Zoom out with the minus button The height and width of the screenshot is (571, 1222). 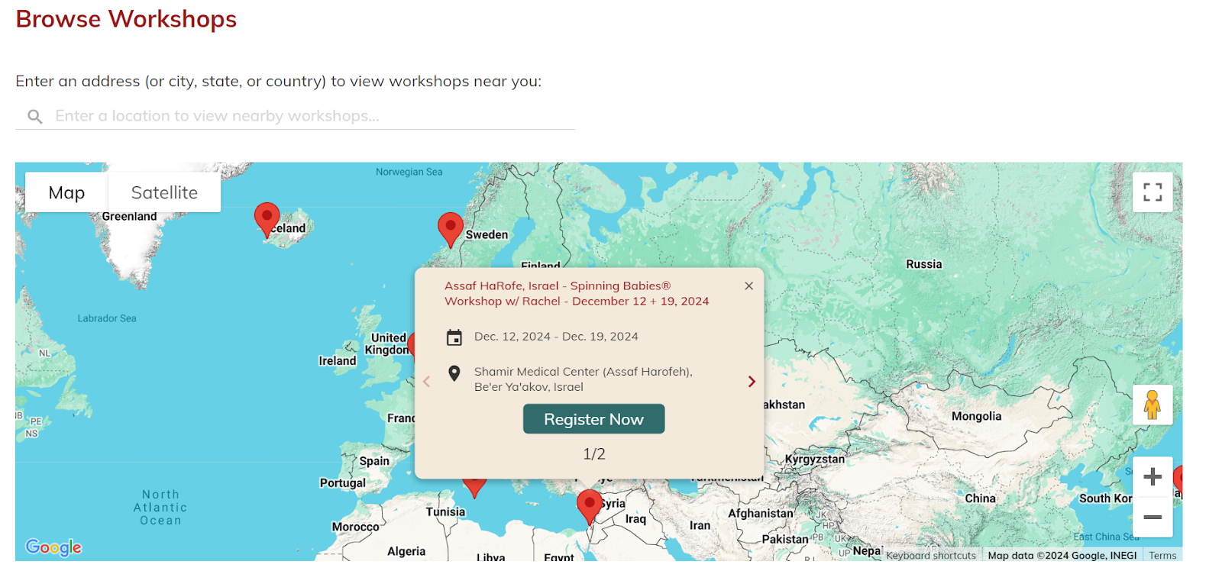[x=1152, y=517]
